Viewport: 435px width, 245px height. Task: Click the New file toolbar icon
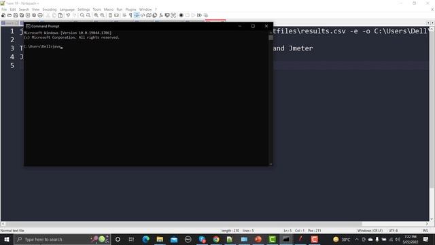click(3, 15)
